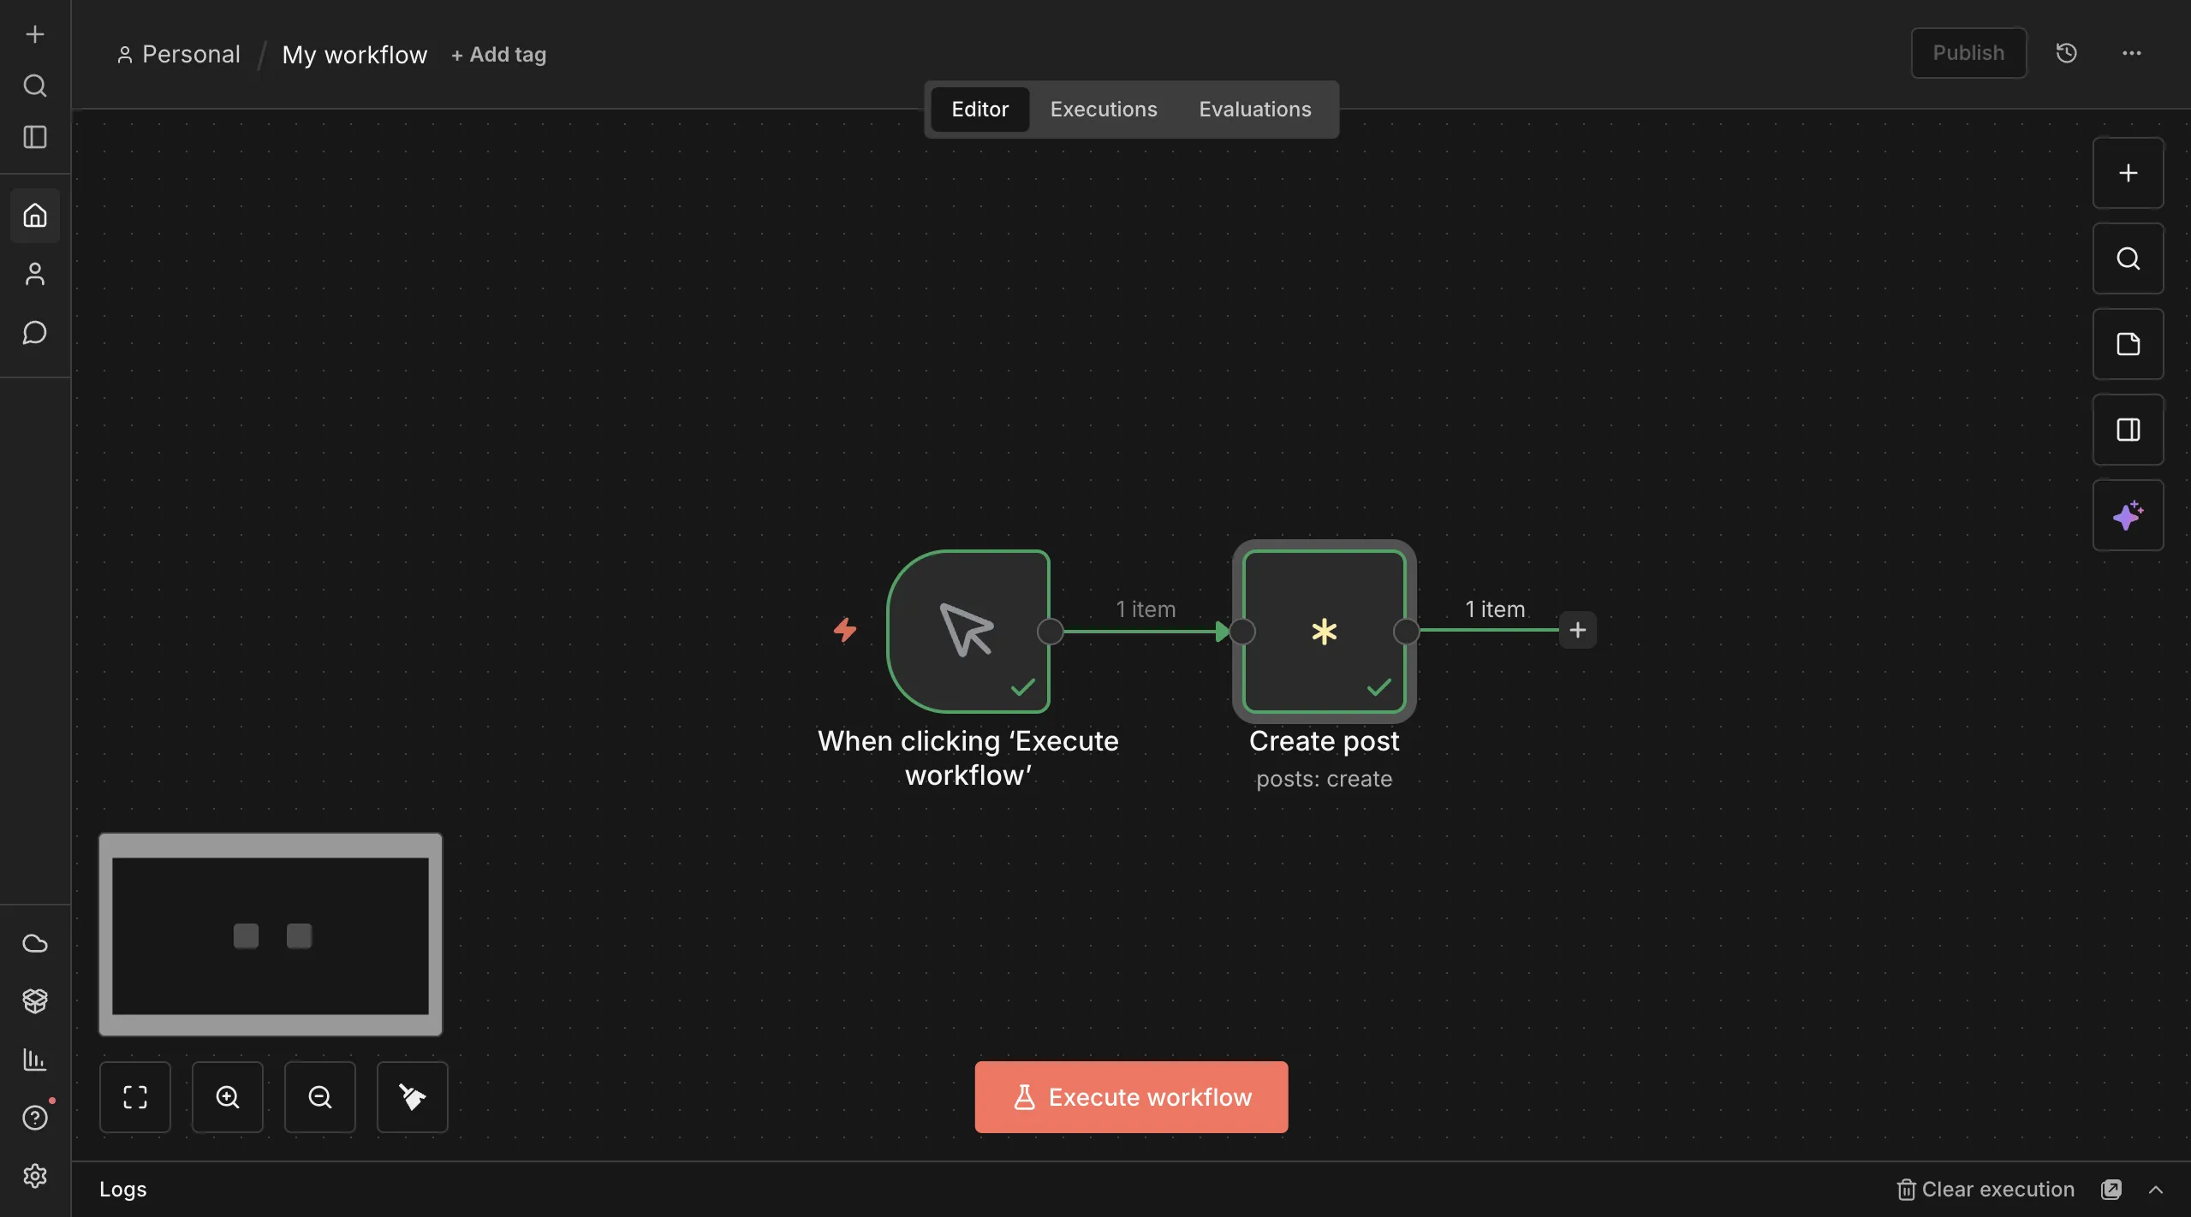Zoom in on the canvas

[x=227, y=1096]
